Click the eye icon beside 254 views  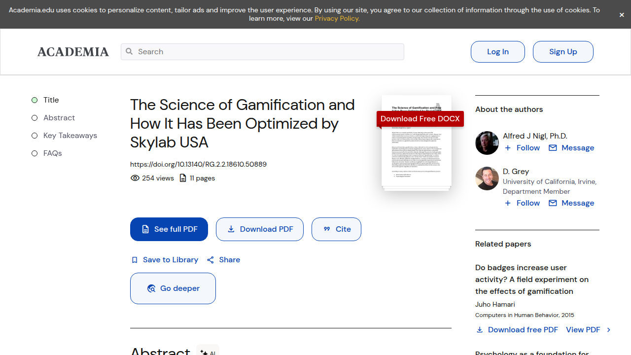(135, 178)
